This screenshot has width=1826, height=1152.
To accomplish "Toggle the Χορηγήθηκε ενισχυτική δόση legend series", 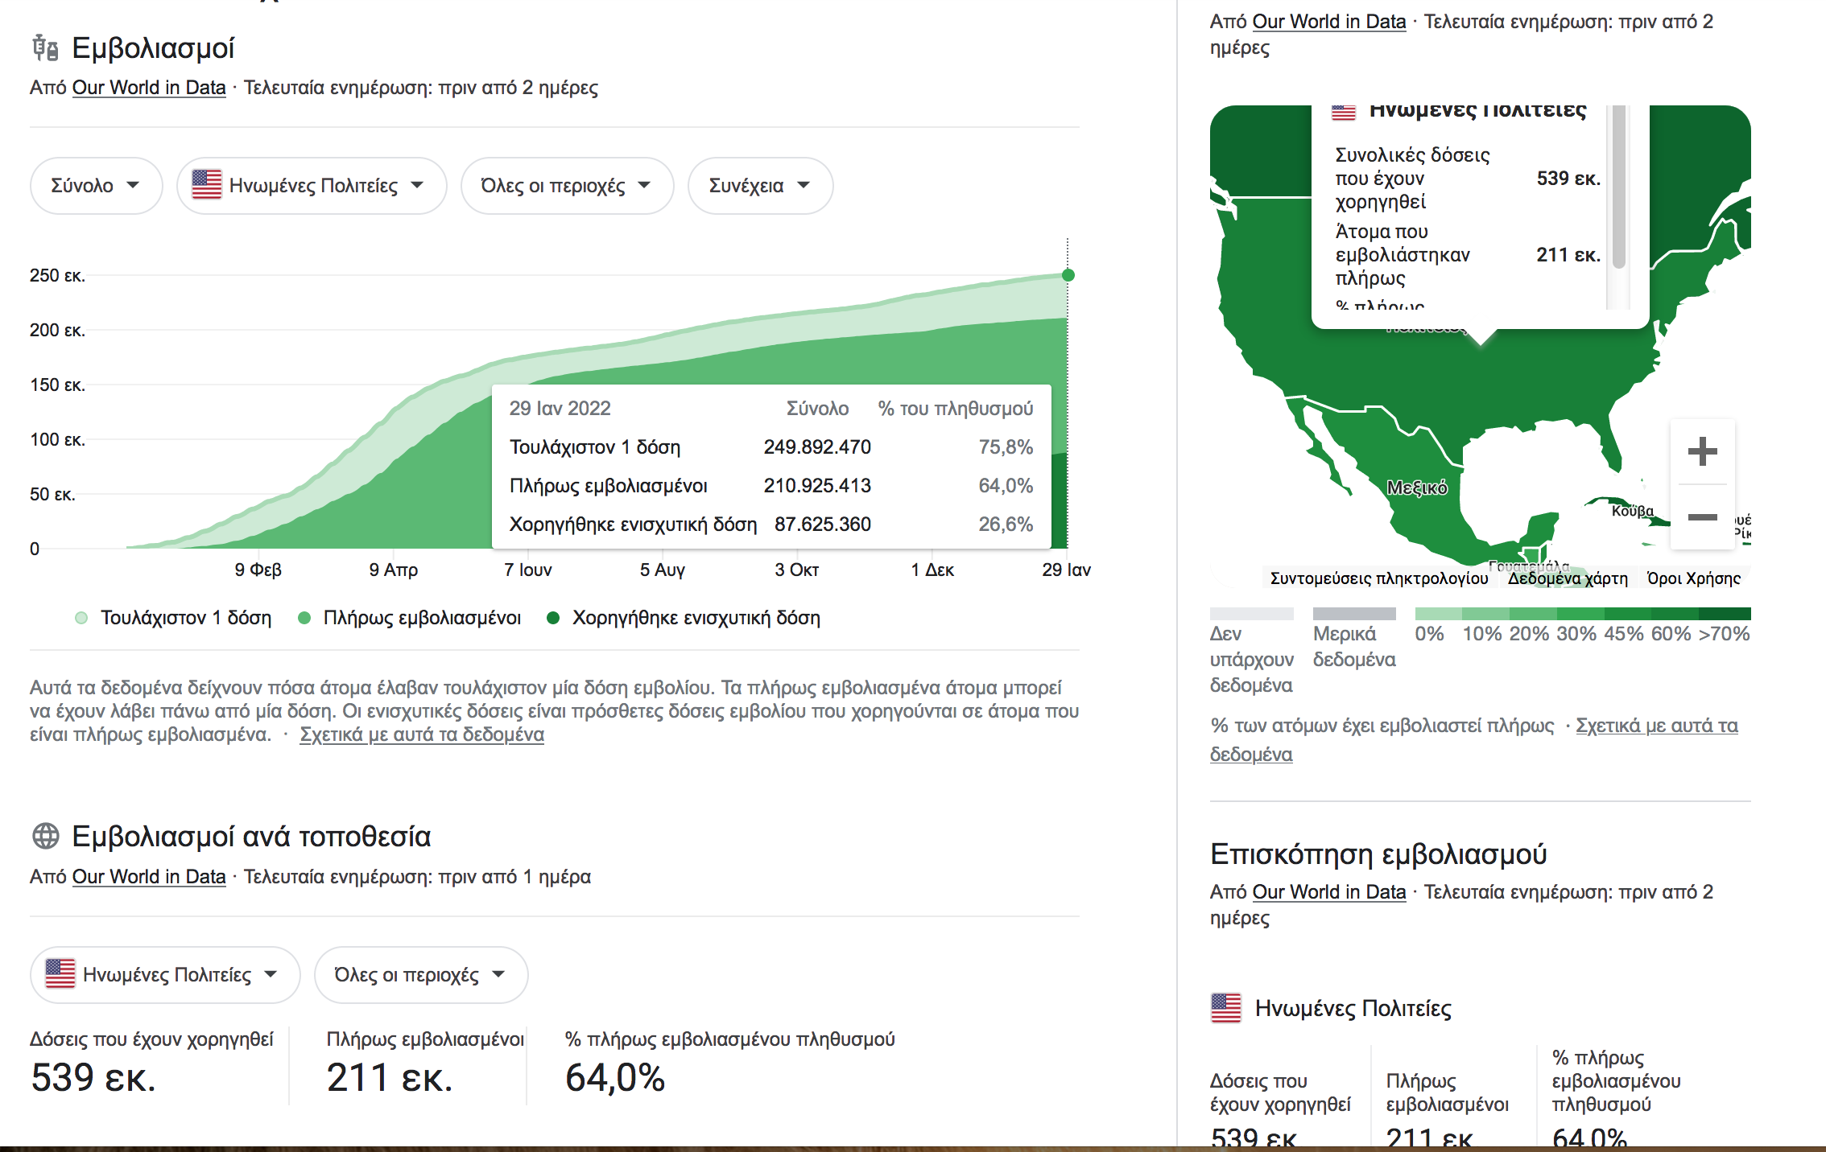I will tap(684, 618).
